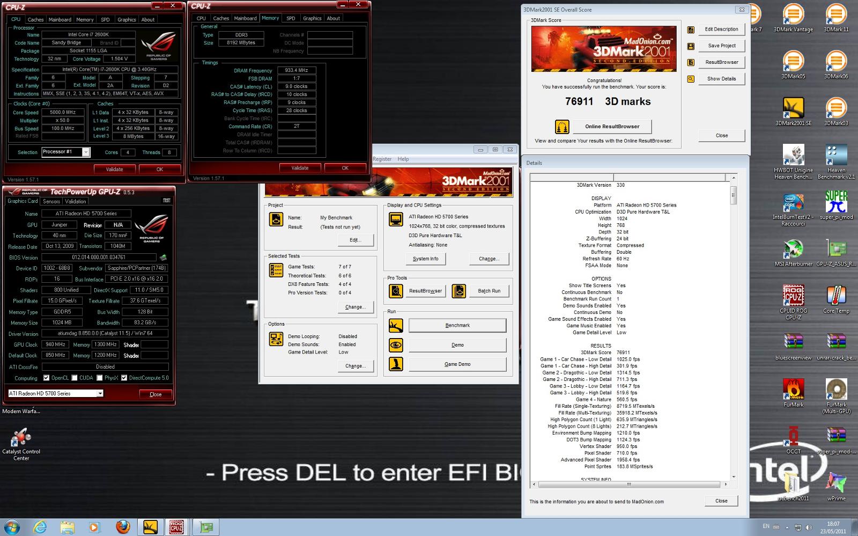
Task: Open the Windows Start menu
Action: point(12,527)
